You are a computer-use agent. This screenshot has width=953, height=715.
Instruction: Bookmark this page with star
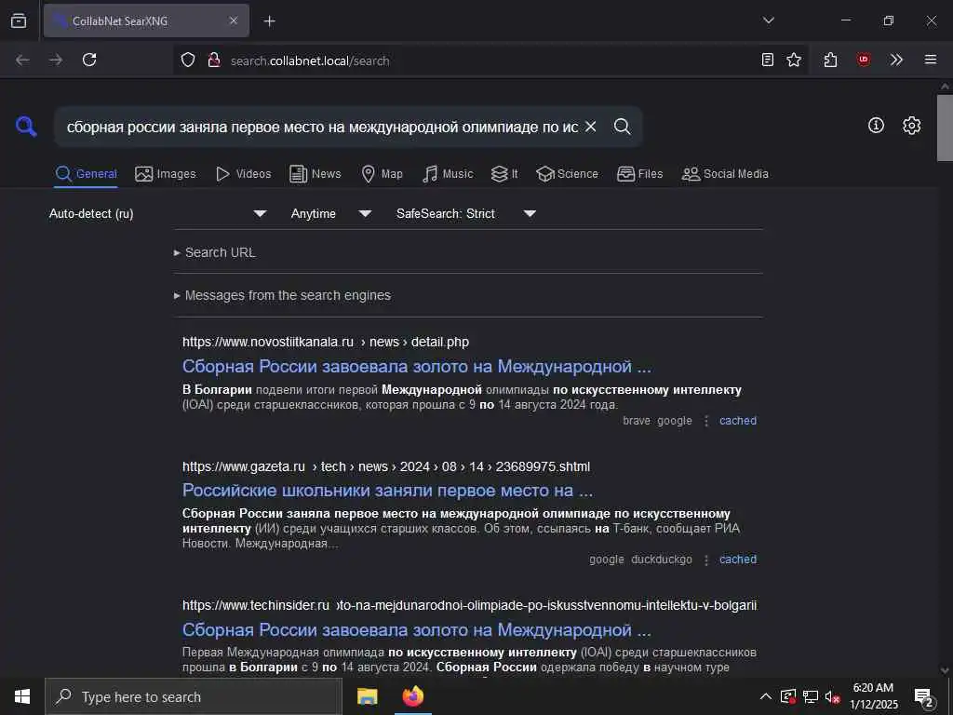[794, 60]
